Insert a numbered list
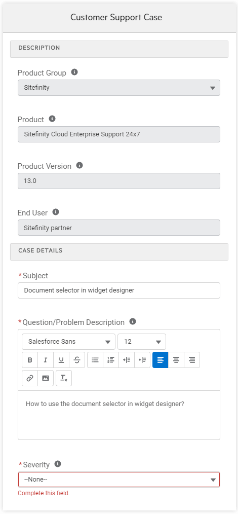238x514 pixels. tap(111, 360)
